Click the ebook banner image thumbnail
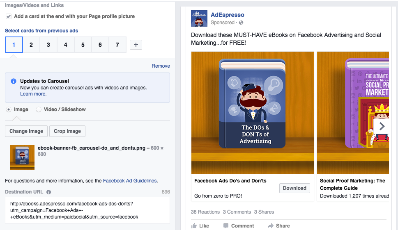398x230 pixels. tap(22, 157)
